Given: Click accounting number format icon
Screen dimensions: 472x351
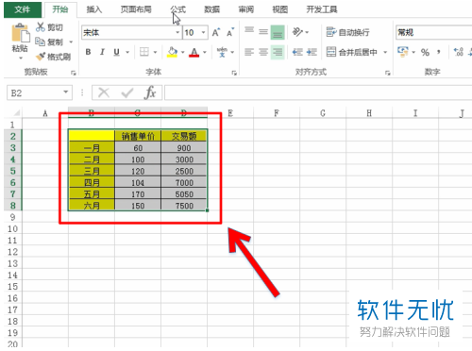Looking at the screenshot, I should click(403, 52).
